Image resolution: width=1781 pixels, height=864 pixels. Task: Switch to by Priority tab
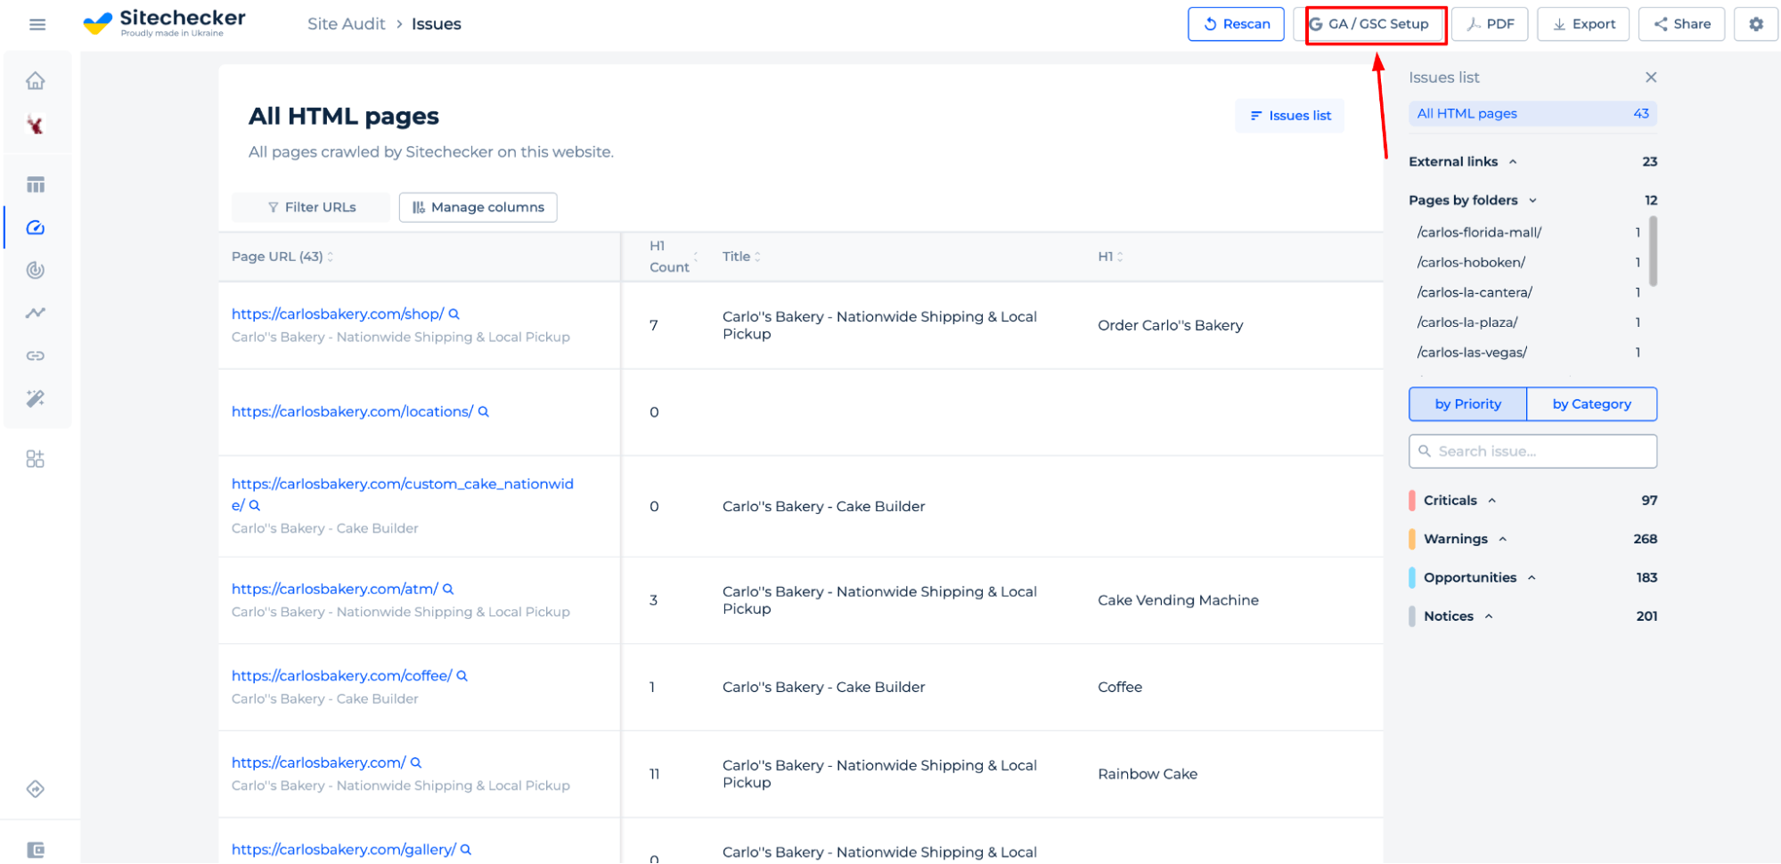tap(1467, 404)
